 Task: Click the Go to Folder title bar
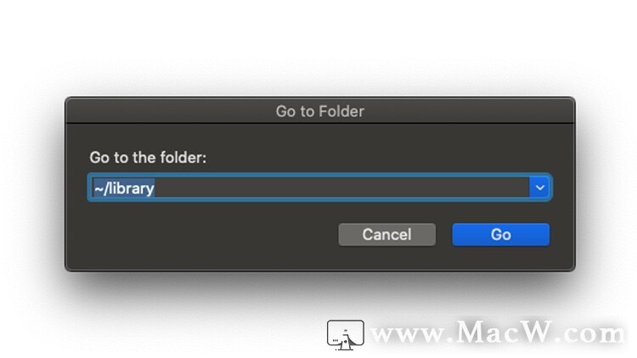(319, 111)
